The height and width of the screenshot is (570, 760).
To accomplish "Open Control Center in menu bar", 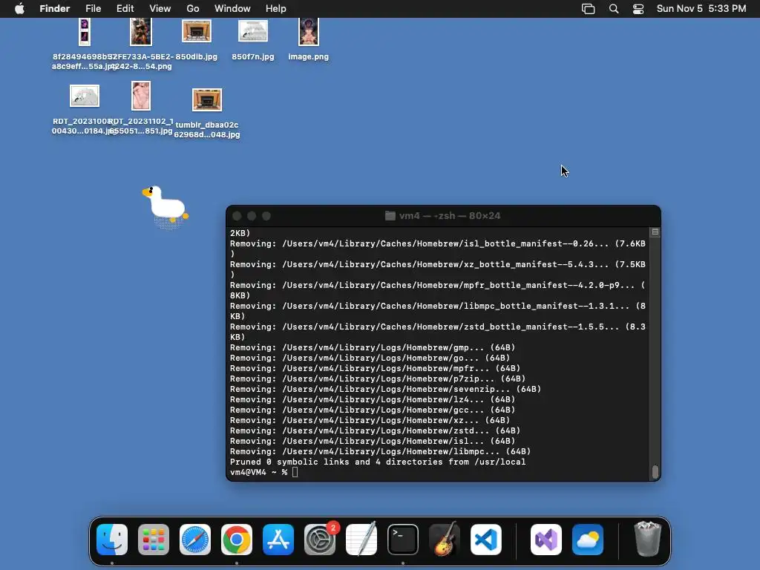I will tap(638, 9).
